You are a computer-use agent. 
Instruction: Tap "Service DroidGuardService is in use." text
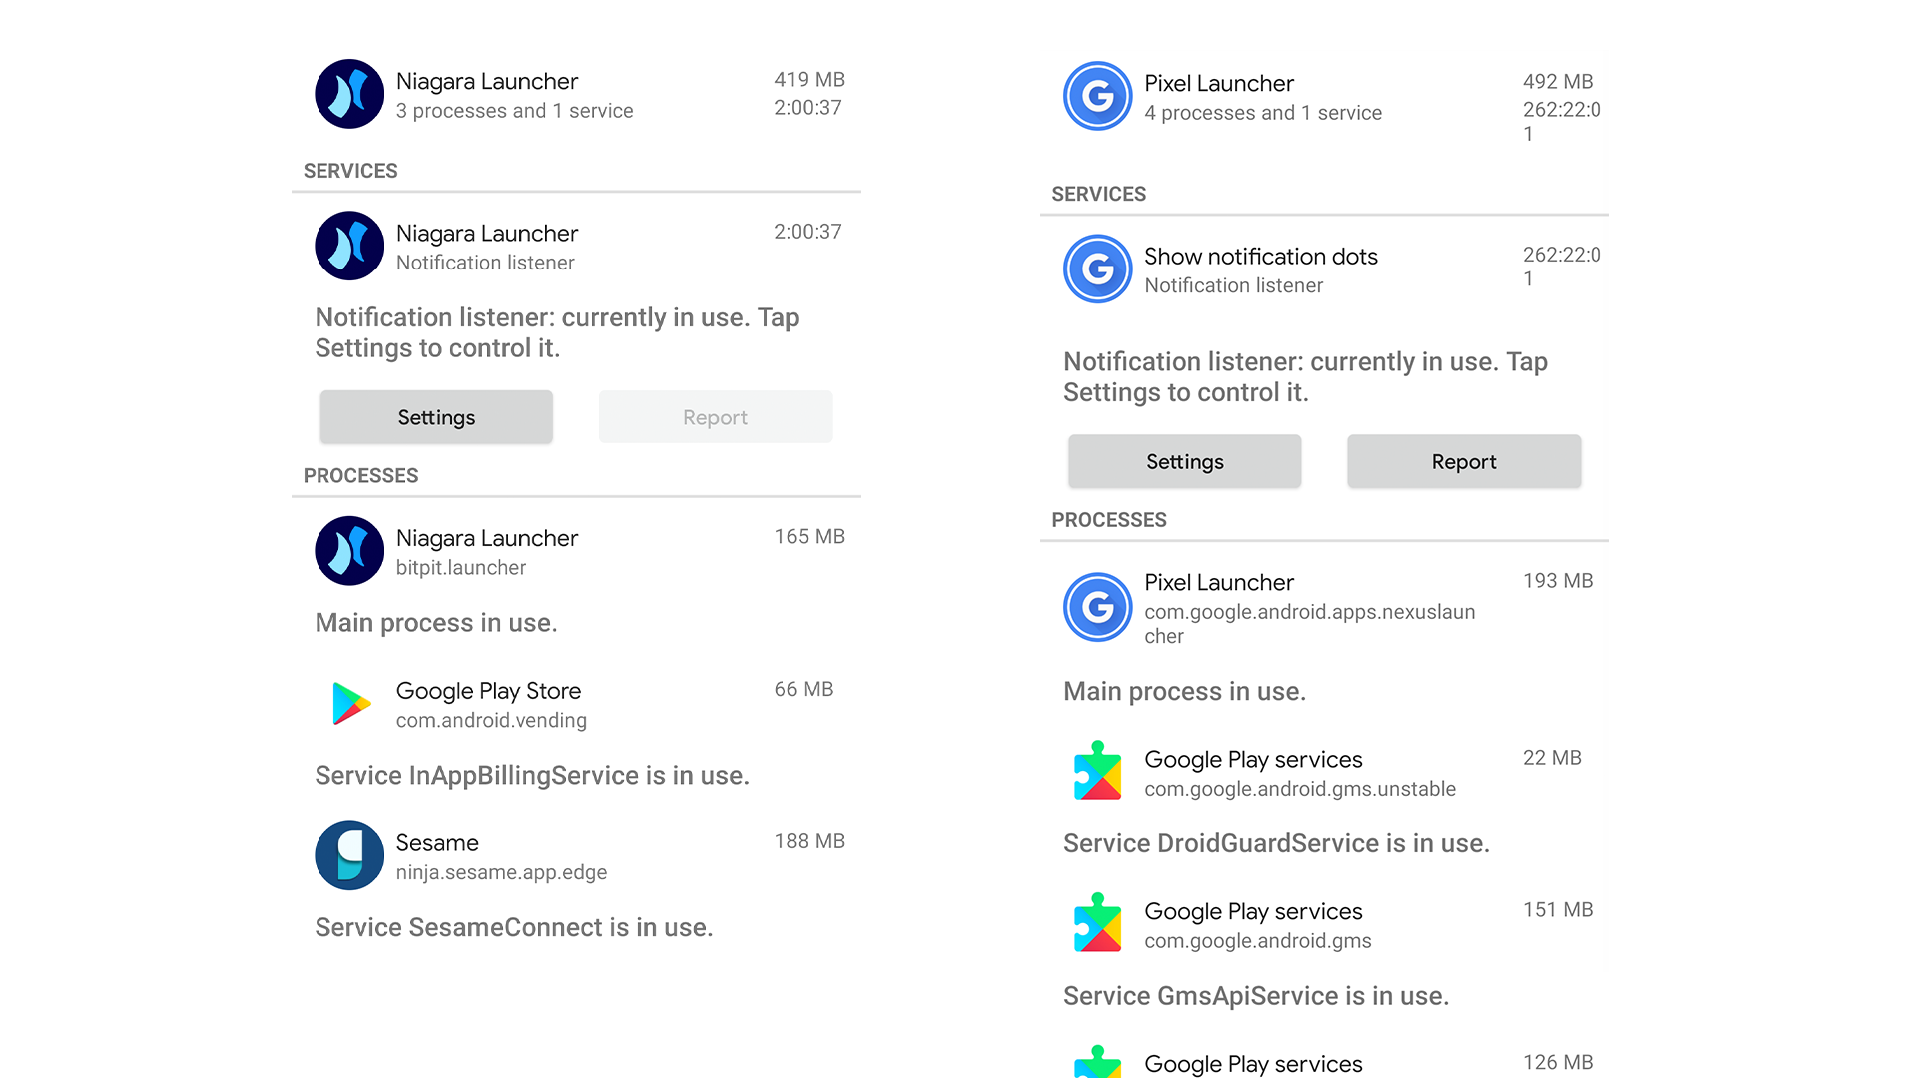pos(1276,844)
